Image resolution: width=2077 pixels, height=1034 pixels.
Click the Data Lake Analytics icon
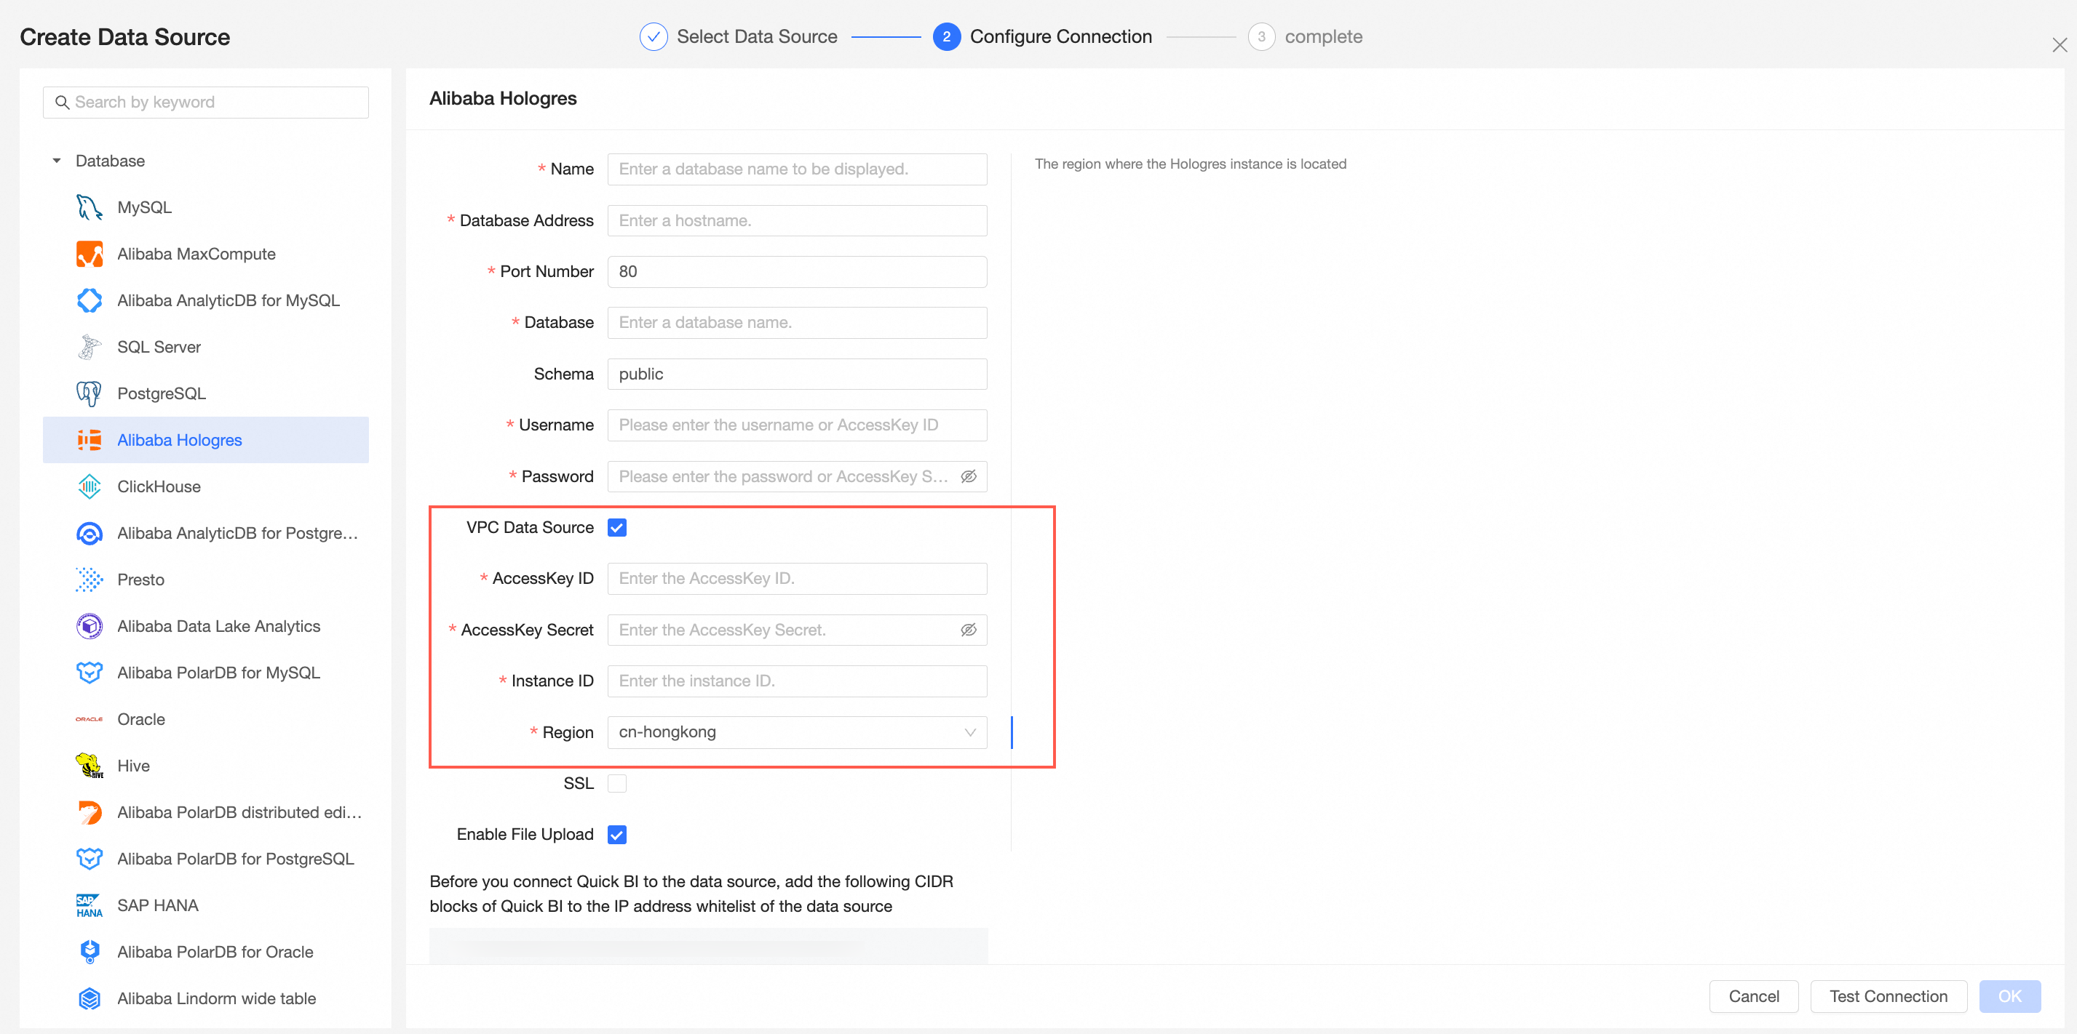tap(90, 626)
